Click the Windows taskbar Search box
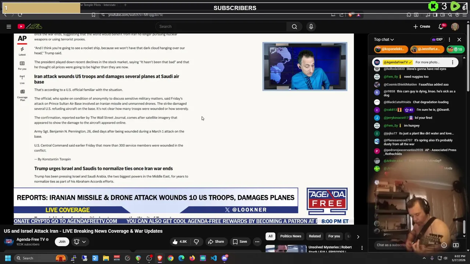The width and height of the screenshot is (470, 264). coord(40,258)
